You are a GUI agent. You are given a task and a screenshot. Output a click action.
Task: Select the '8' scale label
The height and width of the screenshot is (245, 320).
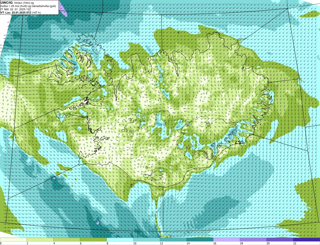coord(107,243)
